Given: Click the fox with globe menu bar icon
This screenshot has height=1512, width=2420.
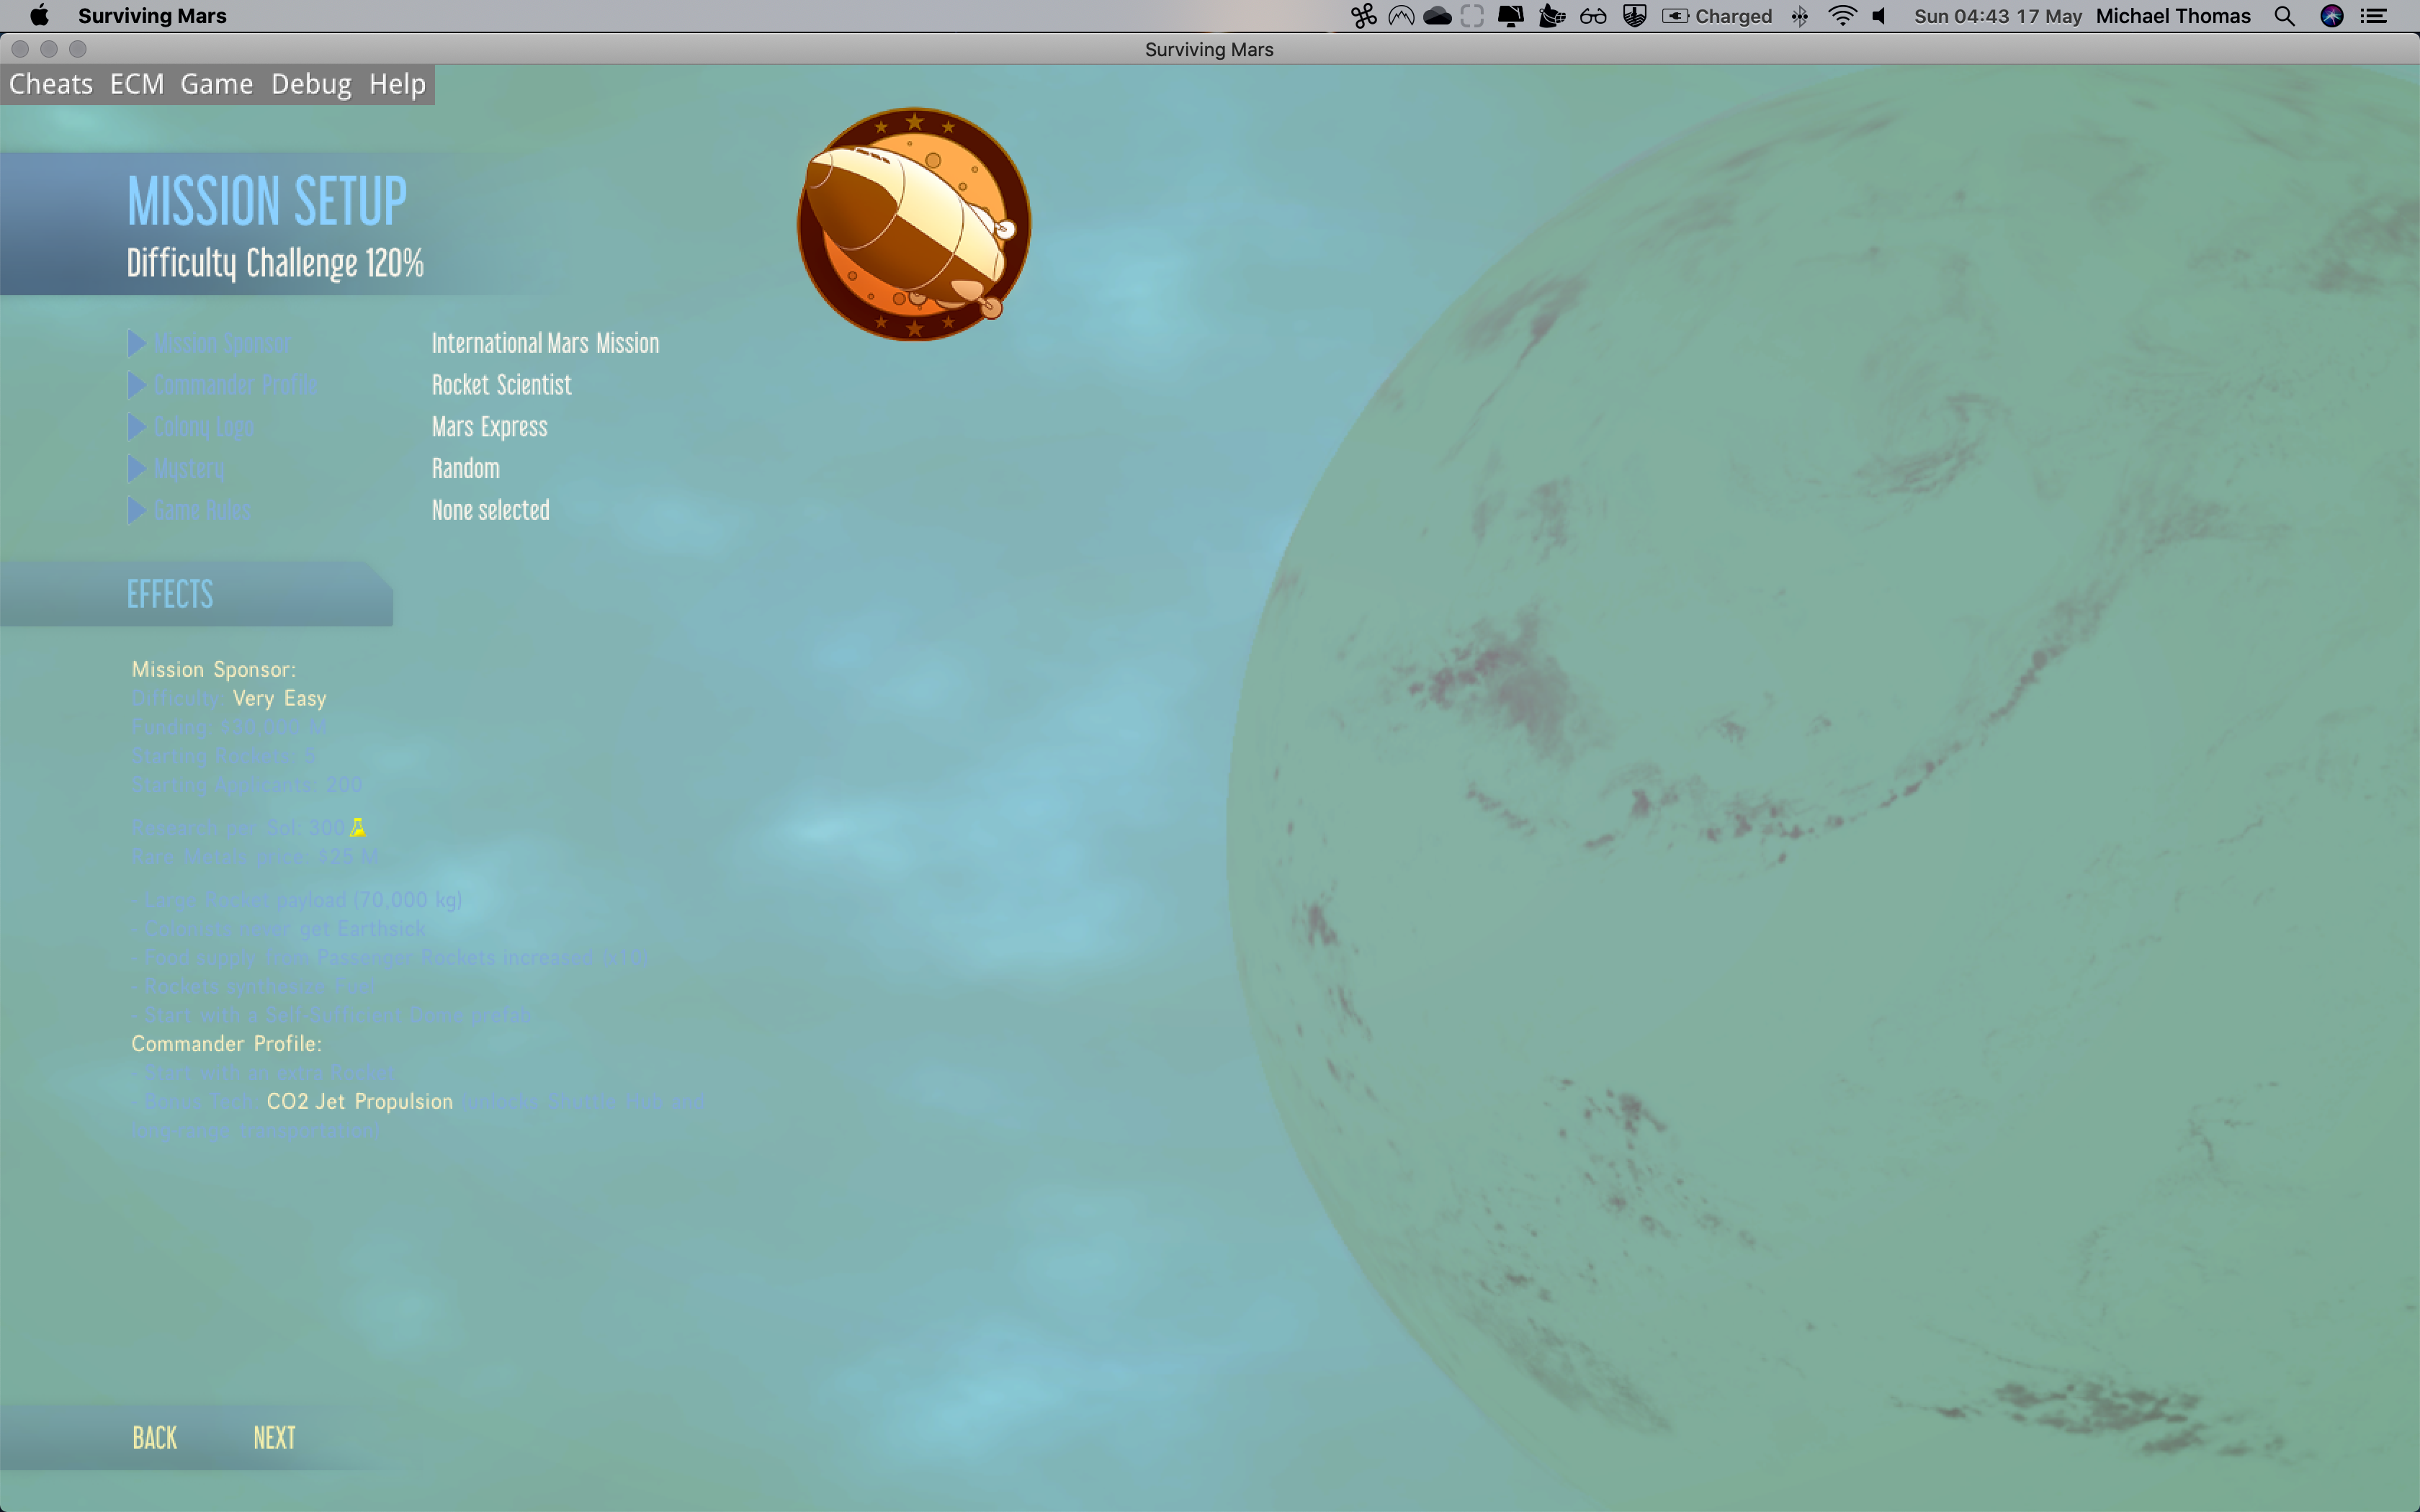Looking at the screenshot, I should point(1551,16).
